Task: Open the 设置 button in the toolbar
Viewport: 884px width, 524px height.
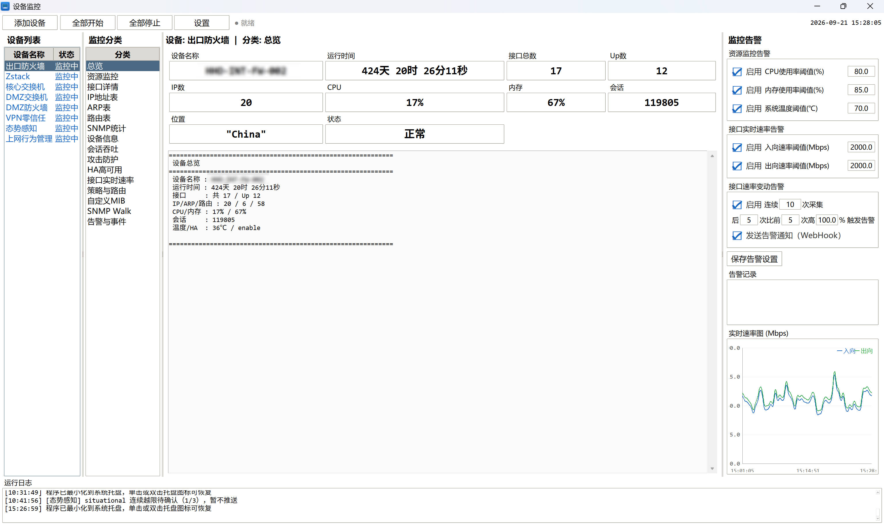Action: 201,23
